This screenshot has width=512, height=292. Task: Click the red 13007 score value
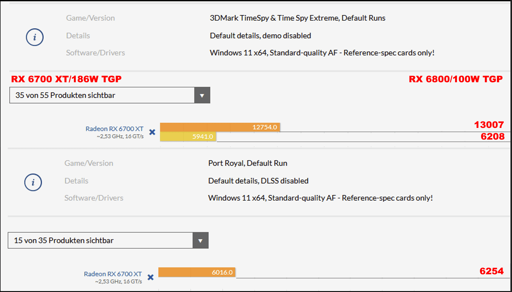489,125
